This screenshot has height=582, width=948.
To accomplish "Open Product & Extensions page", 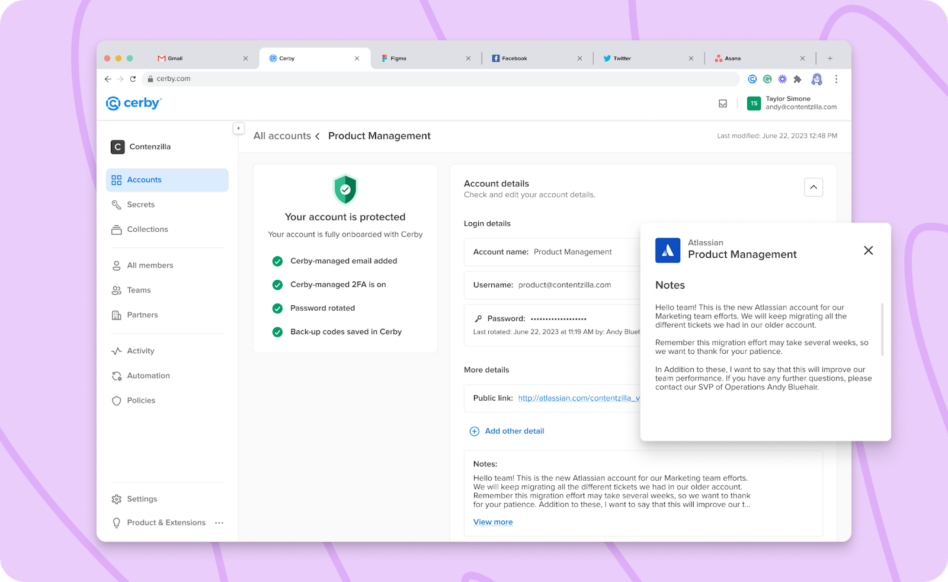I will pyautogui.click(x=159, y=523).
